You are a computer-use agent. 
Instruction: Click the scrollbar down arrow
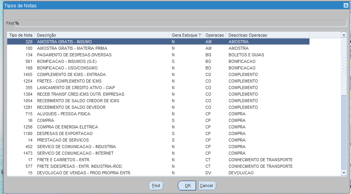coord(344,173)
